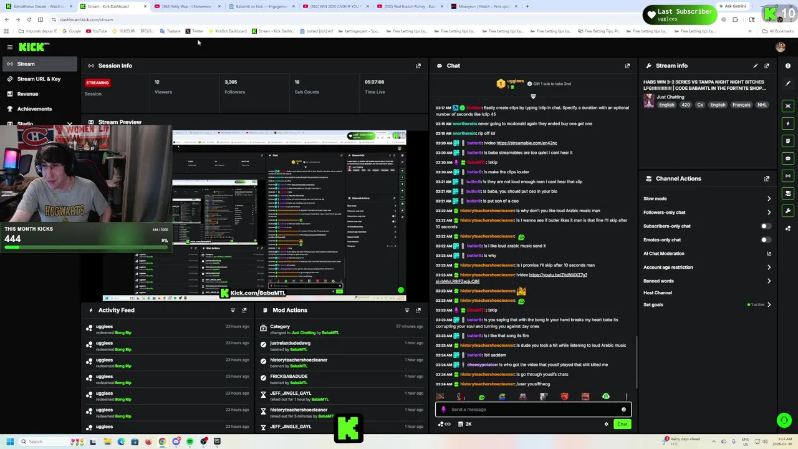Viewport: 798px width, 449px height.
Task: Click the Français stream tag
Action: click(741, 105)
